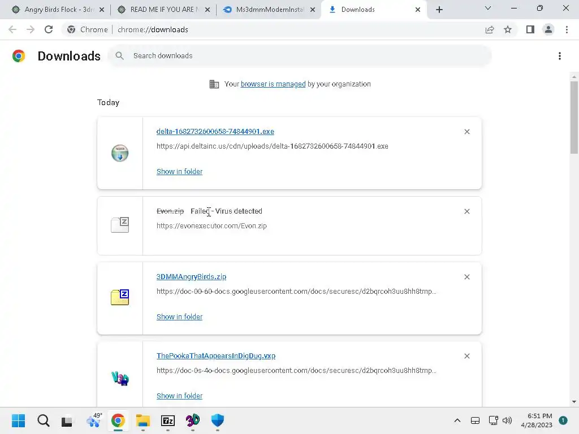Switch to the Angry Birds Flock tab
579x434 pixels.
click(54, 10)
